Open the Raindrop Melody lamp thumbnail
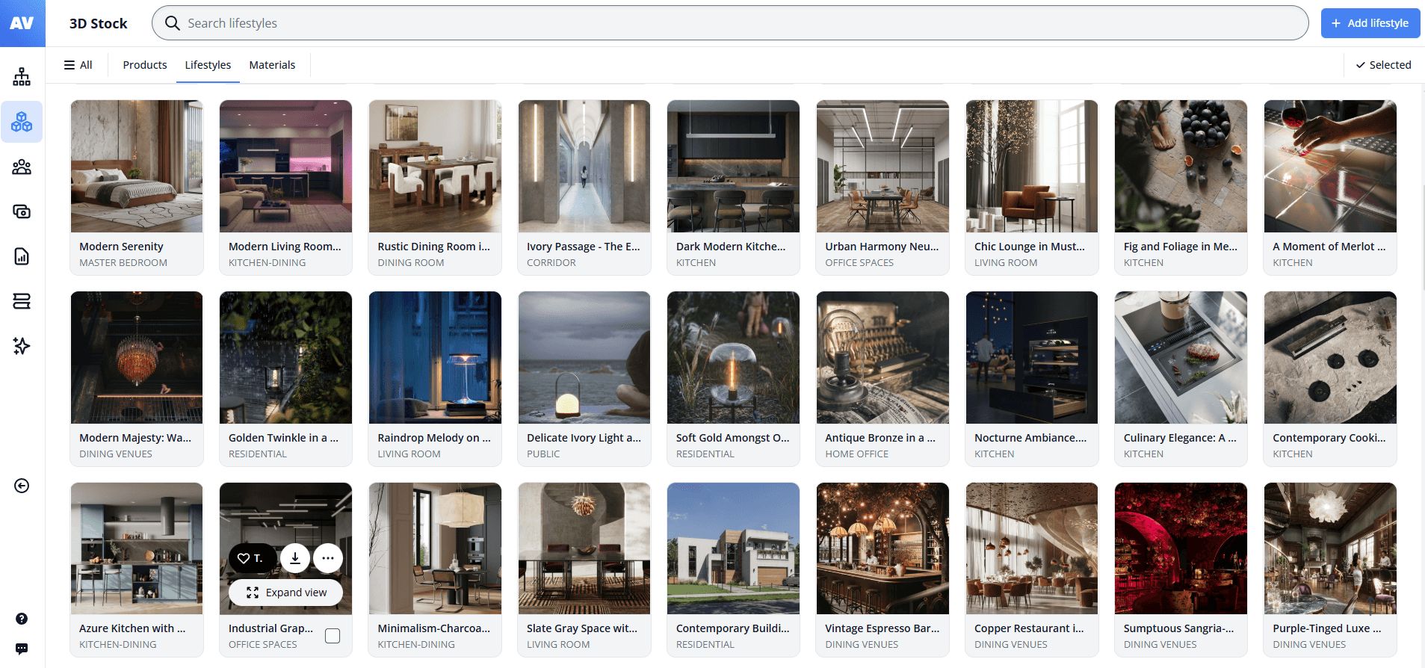Viewport: 1425px width, 668px height. click(x=435, y=358)
